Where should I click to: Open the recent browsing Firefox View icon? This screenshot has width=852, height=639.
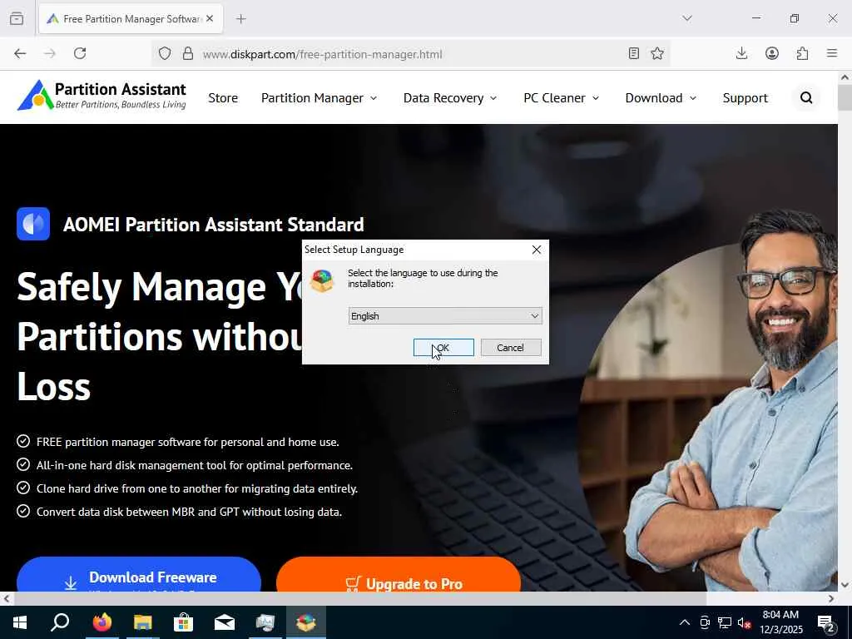point(17,18)
